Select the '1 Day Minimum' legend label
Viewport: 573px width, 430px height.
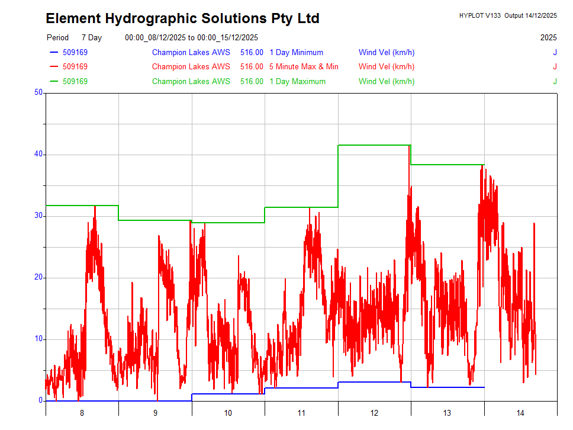tap(296, 53)
